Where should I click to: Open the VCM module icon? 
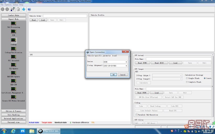click(x=13, y=32)
